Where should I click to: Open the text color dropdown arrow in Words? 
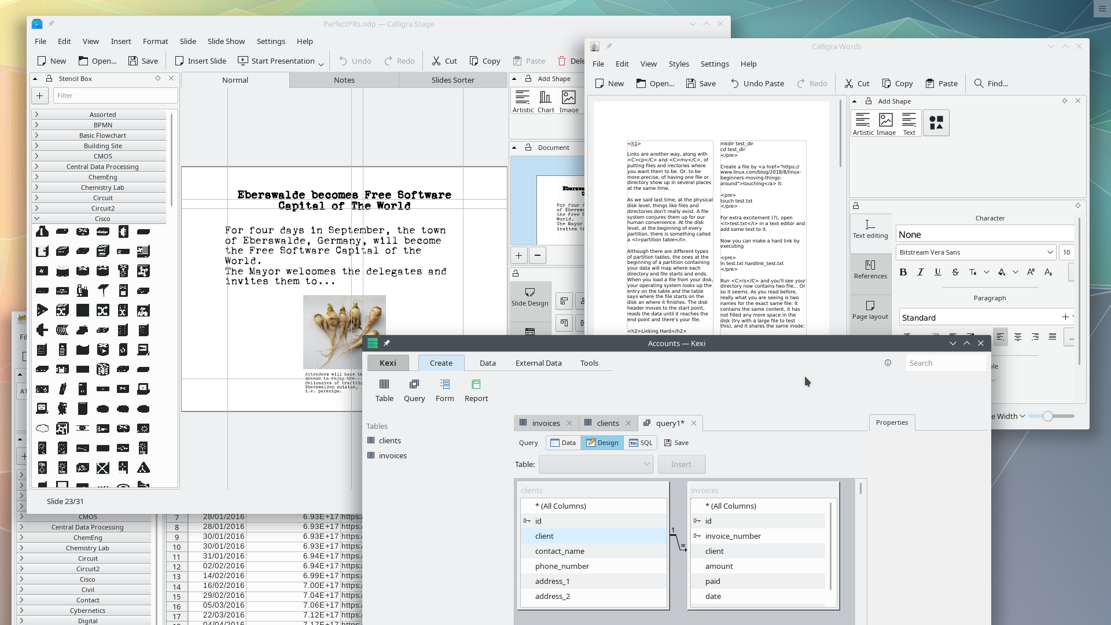987,272
